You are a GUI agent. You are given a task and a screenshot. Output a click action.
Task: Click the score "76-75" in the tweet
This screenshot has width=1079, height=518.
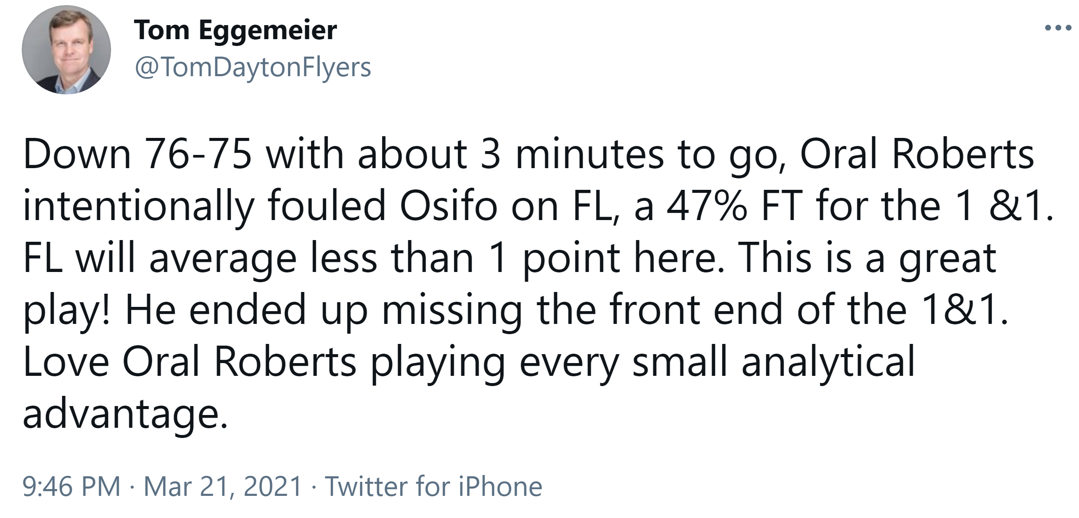click(x=198, y=154)
